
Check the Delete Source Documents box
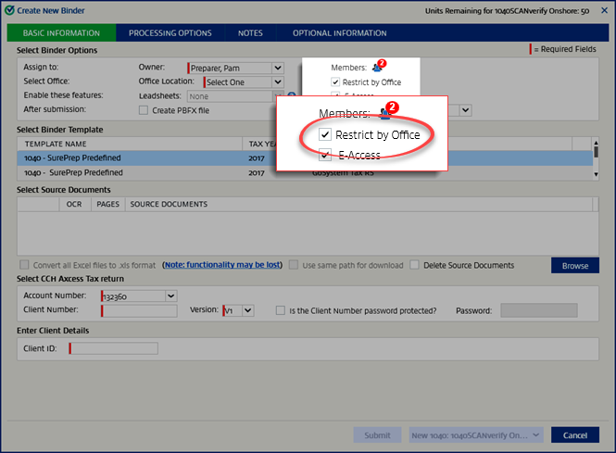click(415, 265)
